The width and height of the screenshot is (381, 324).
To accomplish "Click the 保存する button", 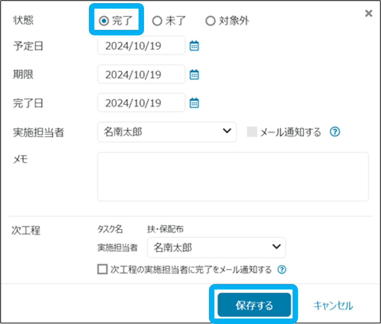I will 254,305.
